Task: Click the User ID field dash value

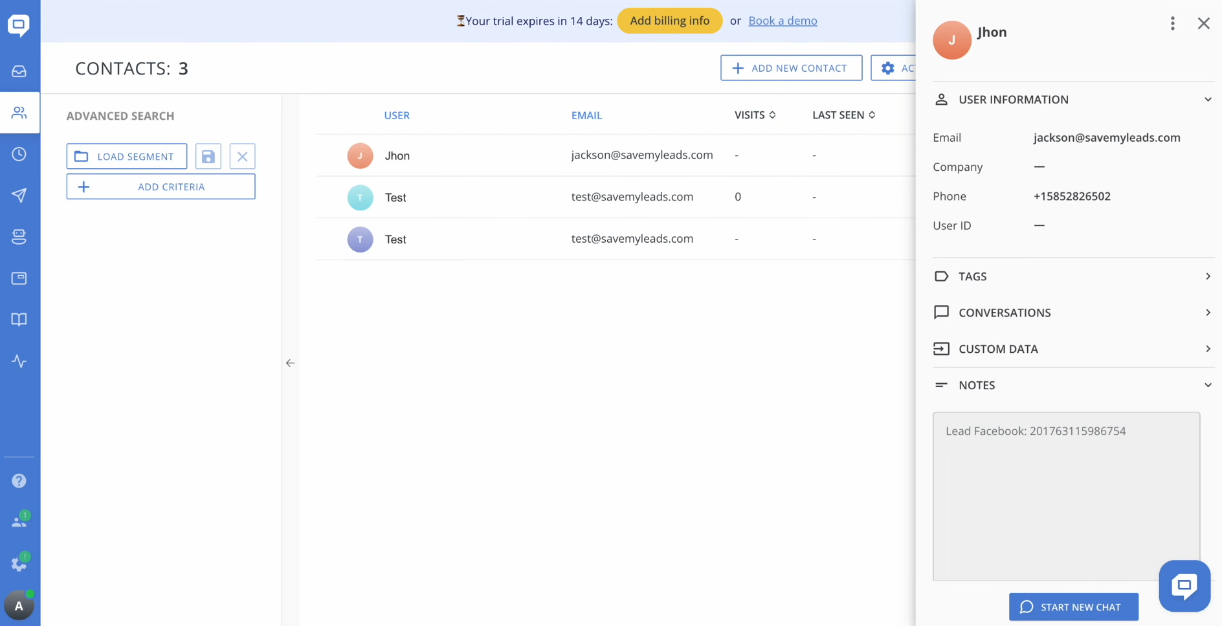Action: pyautogui.click(x=1039, y=225)
